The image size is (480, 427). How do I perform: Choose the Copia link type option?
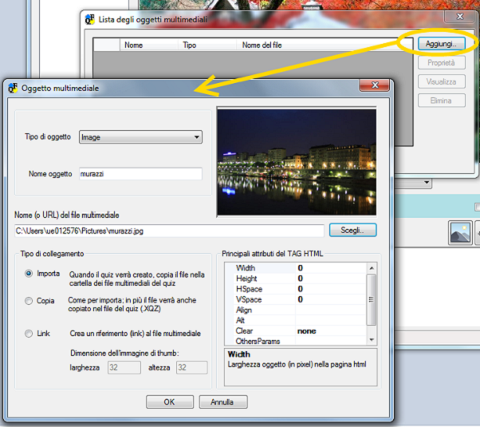pyautogui.click(x=30, y=302)
